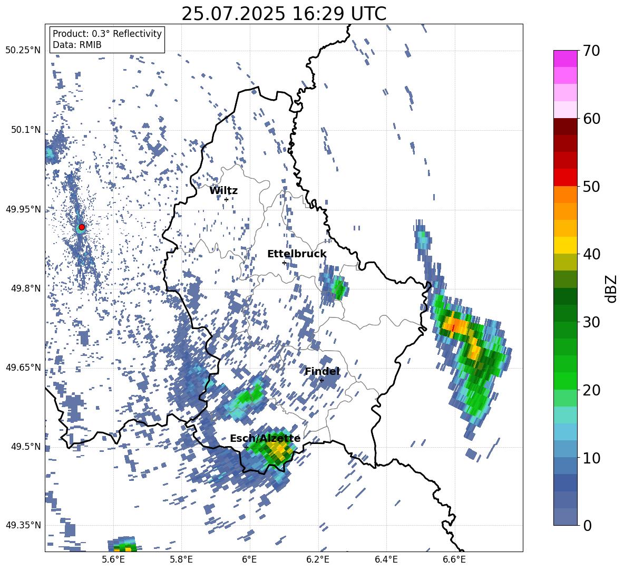Click the 70 tick on the colorbar
The height and width of the screenshot is (570, 624).
592,51
